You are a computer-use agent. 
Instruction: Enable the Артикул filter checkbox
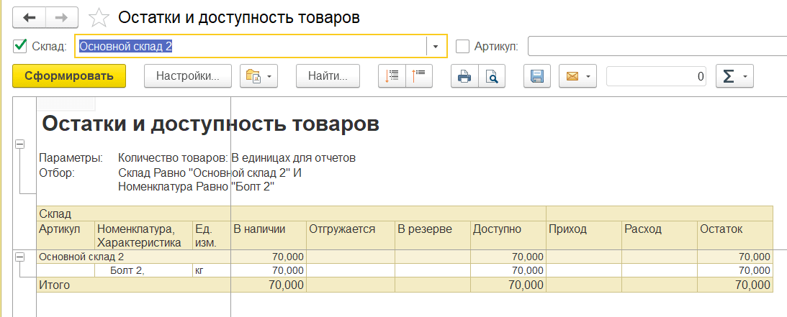pyautogui.click(x=462, y=47)
